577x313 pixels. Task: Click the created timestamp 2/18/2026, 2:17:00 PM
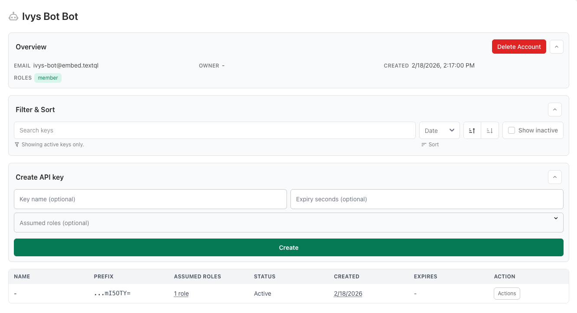(443, 66)
